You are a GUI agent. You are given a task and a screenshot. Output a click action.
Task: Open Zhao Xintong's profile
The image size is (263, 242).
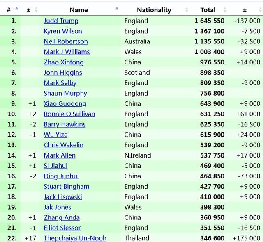(x=64, y=62)
